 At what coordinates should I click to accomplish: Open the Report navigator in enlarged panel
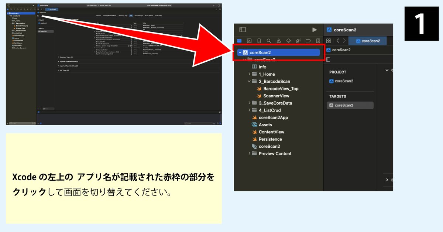coord(318,41)
